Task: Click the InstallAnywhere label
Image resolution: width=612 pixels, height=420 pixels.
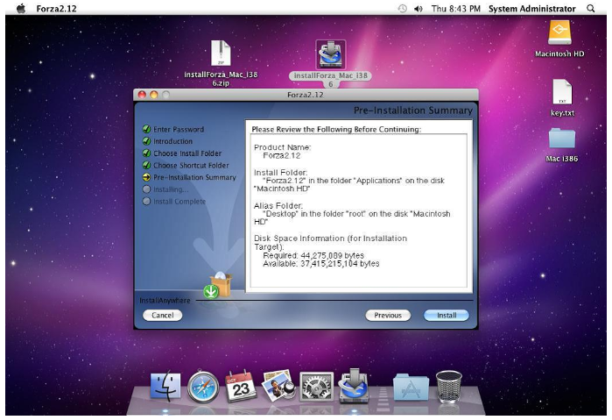Action: [x=165, y=301]
